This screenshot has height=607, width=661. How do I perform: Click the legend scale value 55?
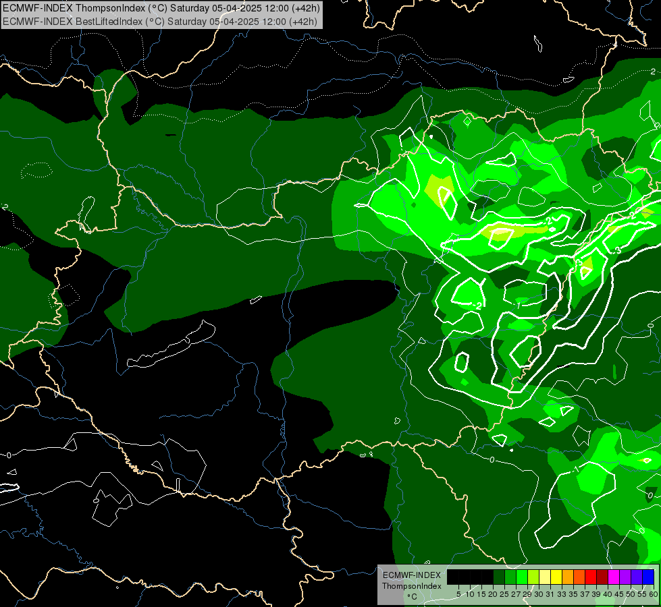click(642, 594)
